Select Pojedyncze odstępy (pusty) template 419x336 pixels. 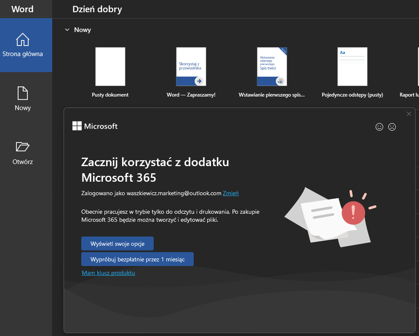tap(352, 67)
